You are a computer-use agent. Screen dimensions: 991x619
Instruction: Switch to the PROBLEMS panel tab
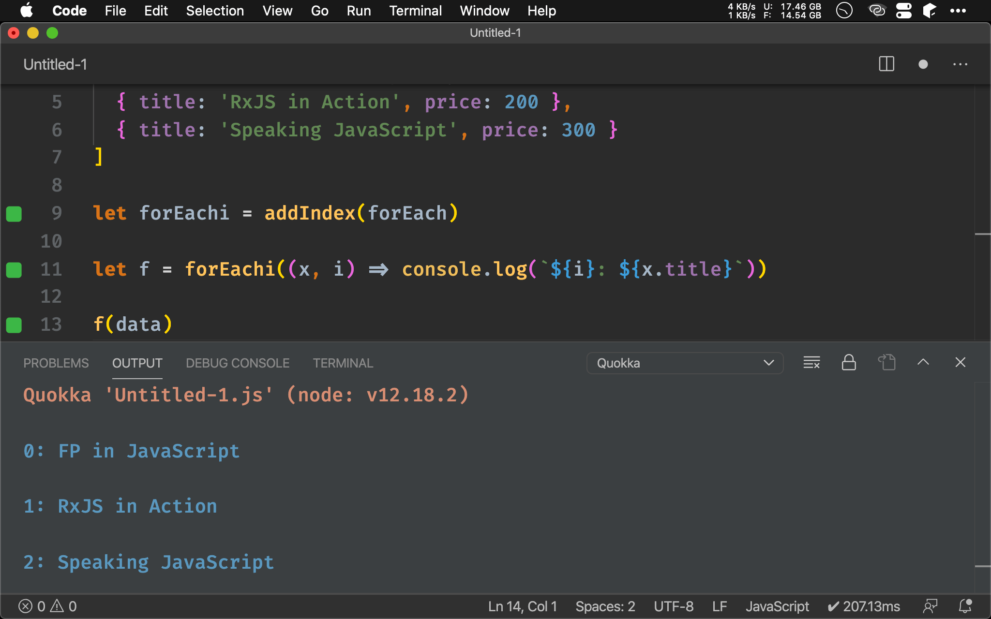tap(56, 363)
